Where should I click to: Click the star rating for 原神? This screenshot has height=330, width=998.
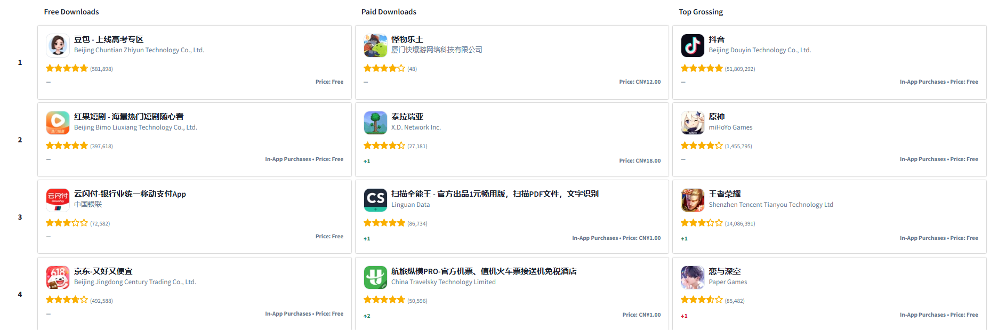702,146
